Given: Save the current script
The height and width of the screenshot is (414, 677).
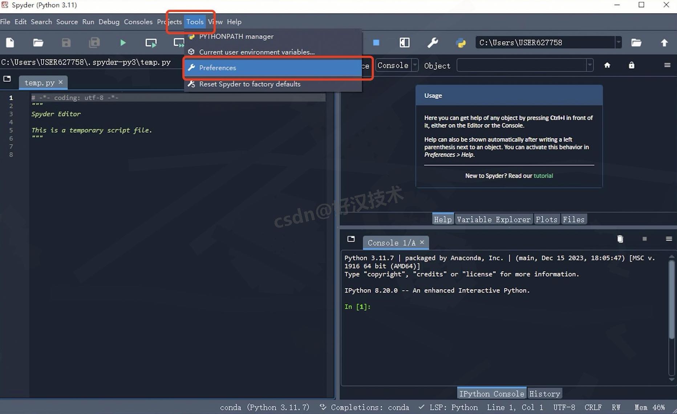Looking at the screenshot, I should 66,42.
